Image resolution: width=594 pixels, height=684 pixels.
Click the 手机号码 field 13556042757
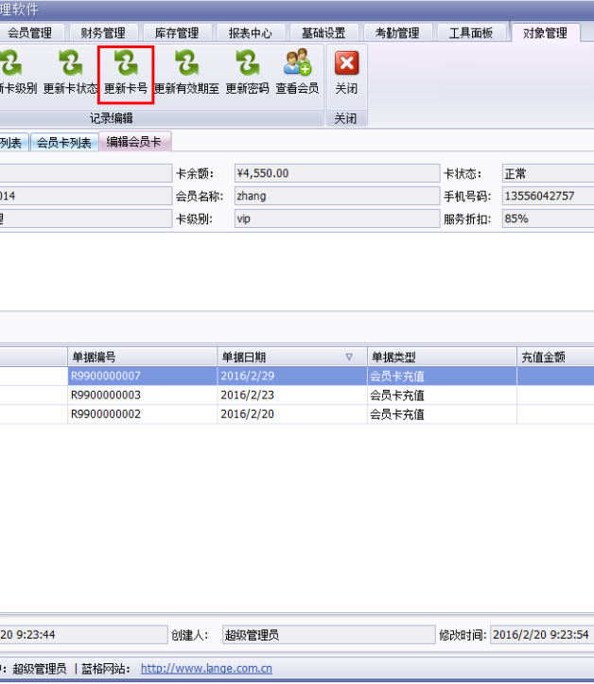coord(548,196)
